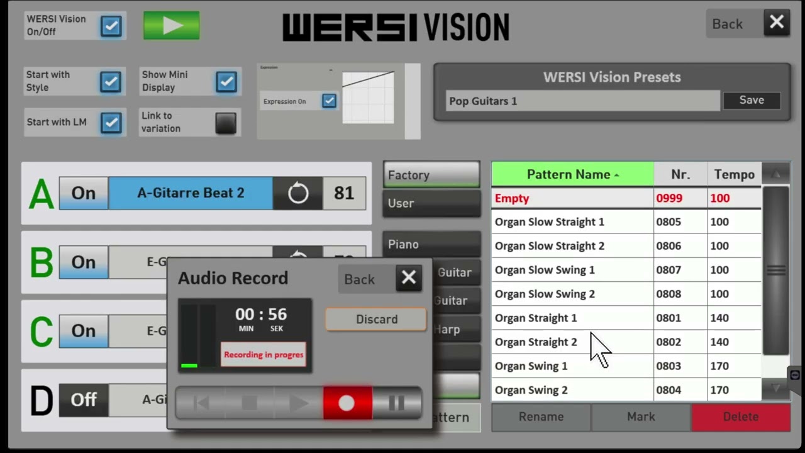Mark the selected pattern
Screen dimensions: 805x453
(641, 417)
